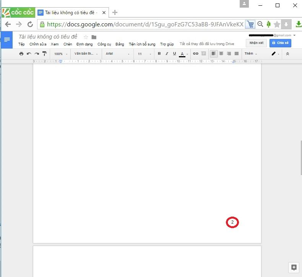
Task: Open the font size 11 dropdown
Action: [144, 54]
